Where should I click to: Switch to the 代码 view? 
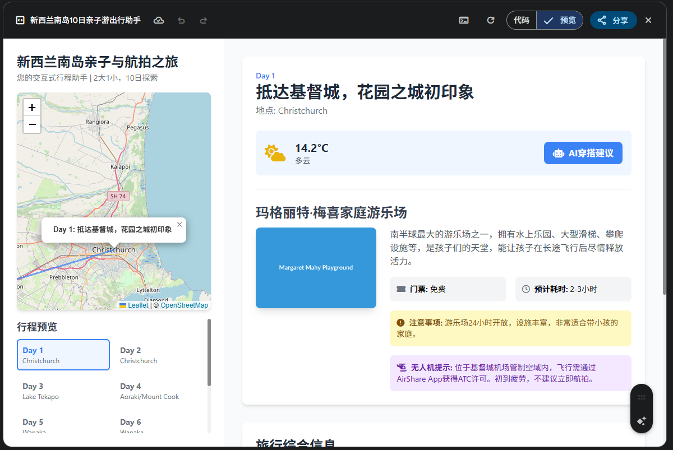coord(521,20)
